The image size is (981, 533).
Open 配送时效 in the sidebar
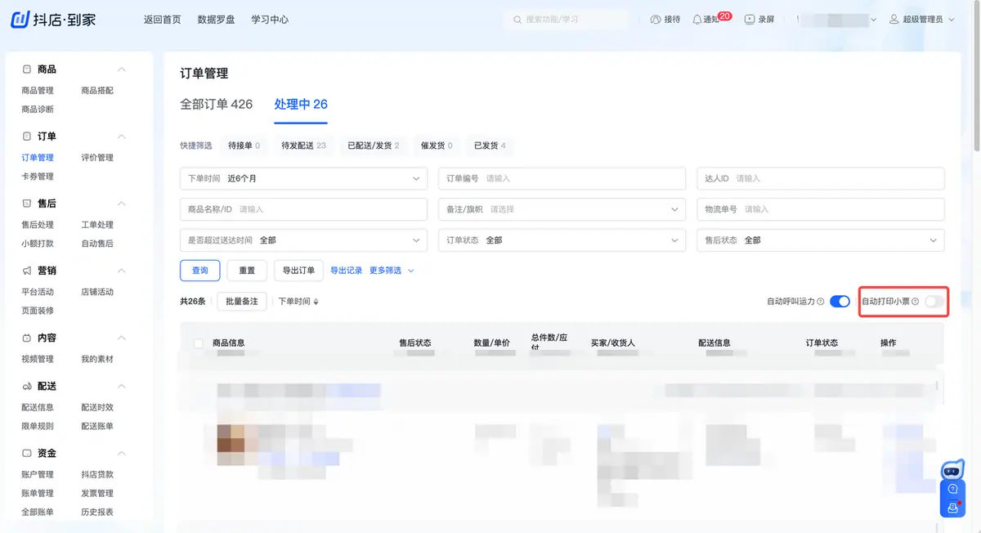(x=97, y=407)
